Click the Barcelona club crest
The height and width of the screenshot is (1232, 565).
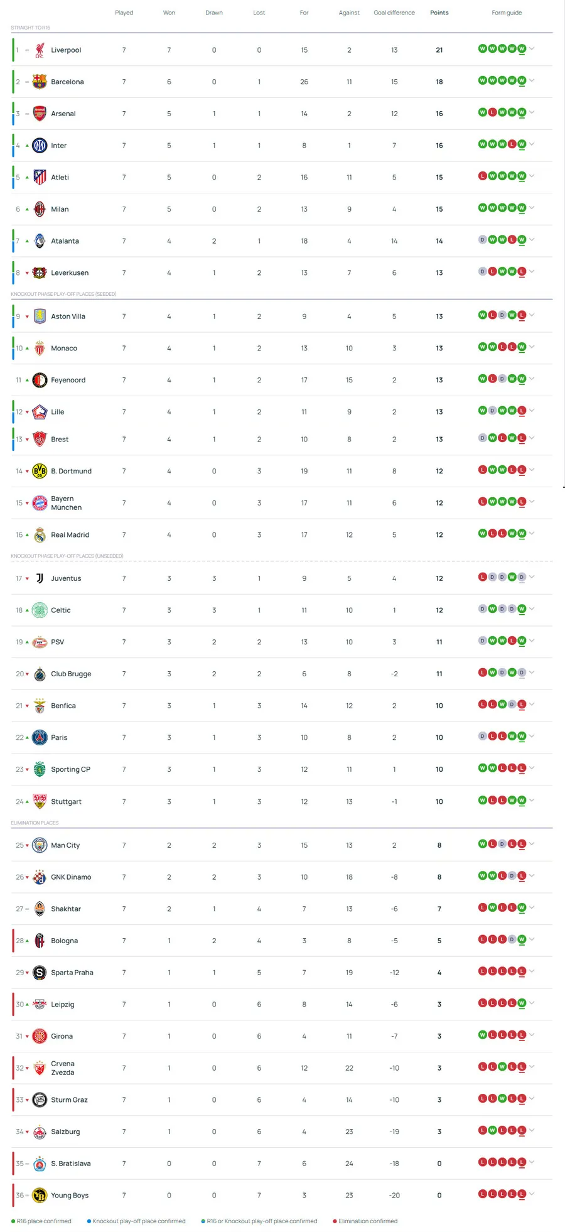pyautogui.click(x=40, y=82)
